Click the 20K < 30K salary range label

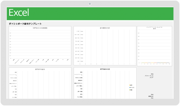77,58
